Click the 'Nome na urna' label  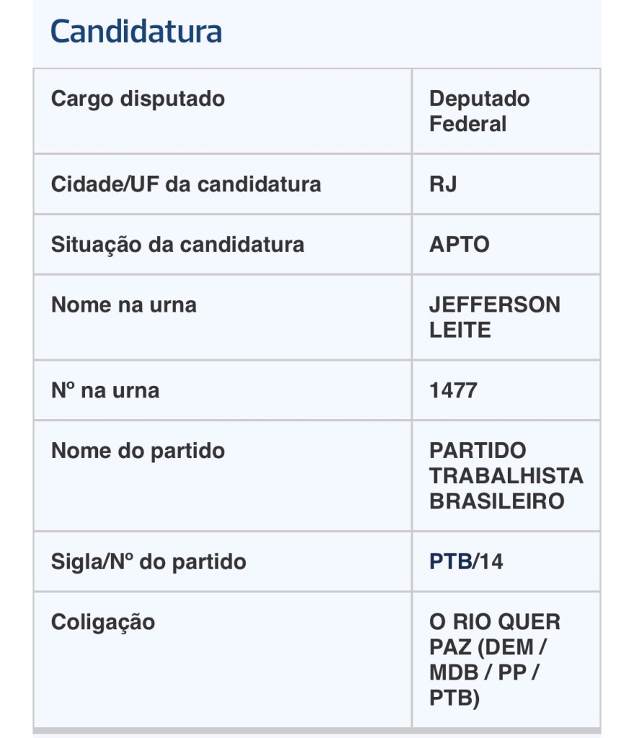[123, 304]
